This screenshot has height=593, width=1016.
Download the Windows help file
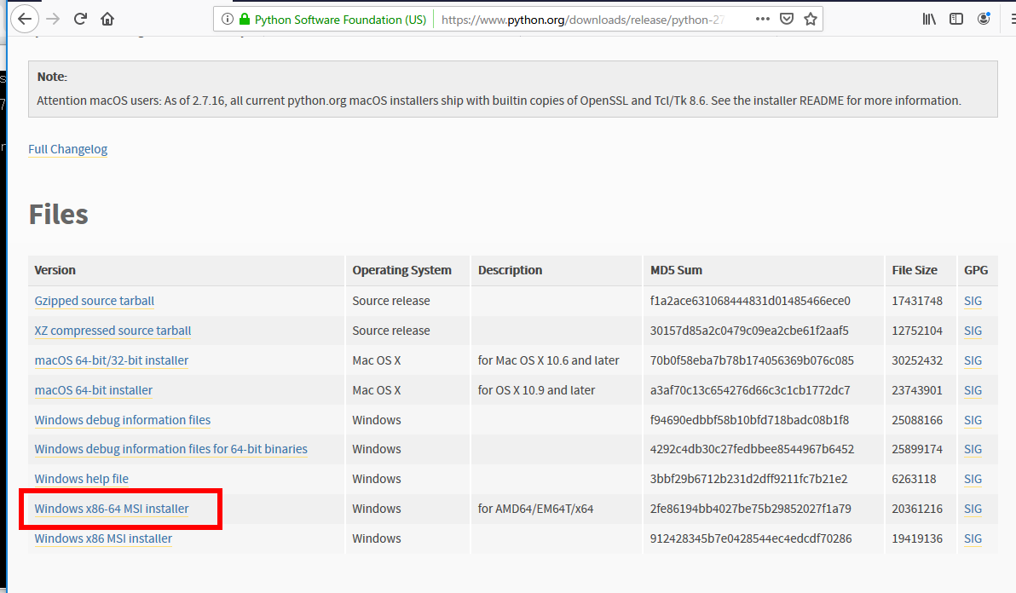[82, 479]
